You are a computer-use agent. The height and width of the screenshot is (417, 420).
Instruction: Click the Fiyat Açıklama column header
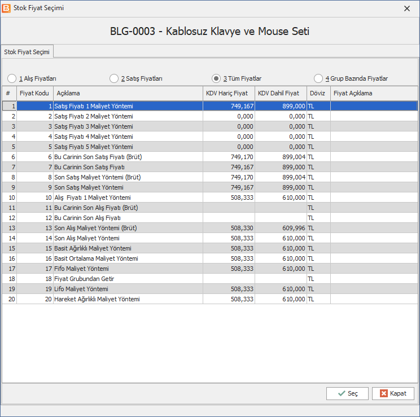tap(374, 93)
